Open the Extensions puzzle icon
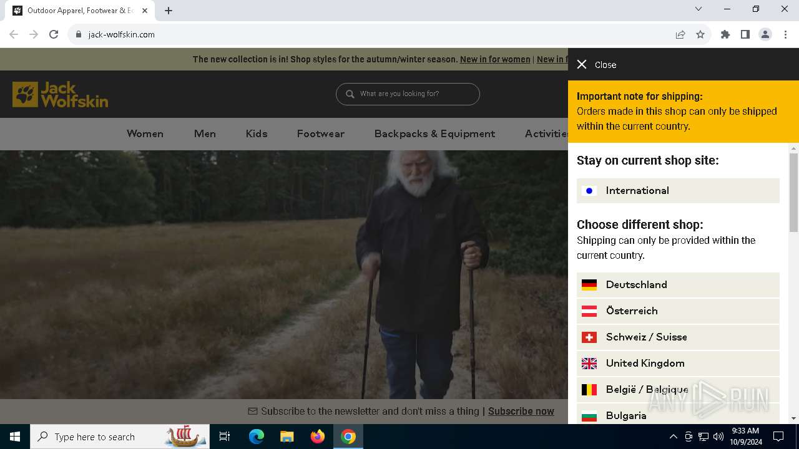This screenshot has width=799, height=449. tap(725, 34)
